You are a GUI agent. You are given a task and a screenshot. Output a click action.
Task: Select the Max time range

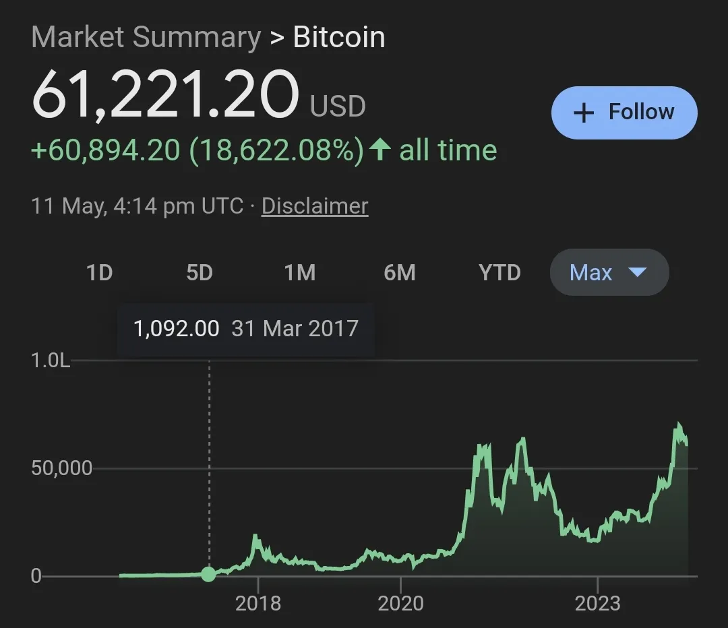pos(609,272)
